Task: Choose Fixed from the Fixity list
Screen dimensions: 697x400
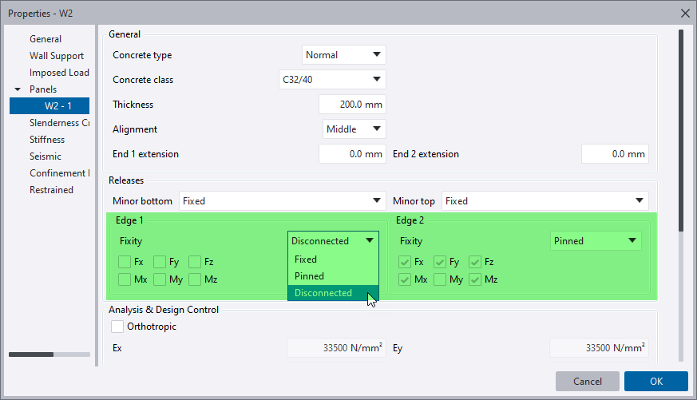Action: click(x=306, y=259)
